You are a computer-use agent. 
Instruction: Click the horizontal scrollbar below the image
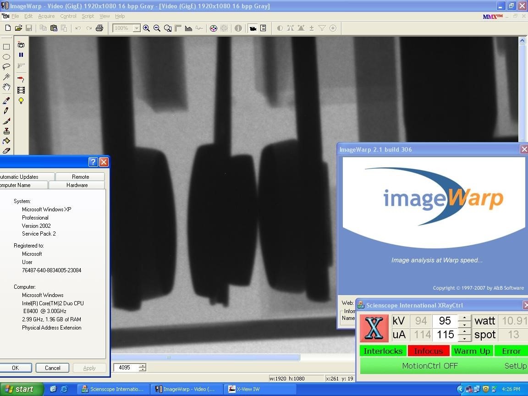(205, 357)
